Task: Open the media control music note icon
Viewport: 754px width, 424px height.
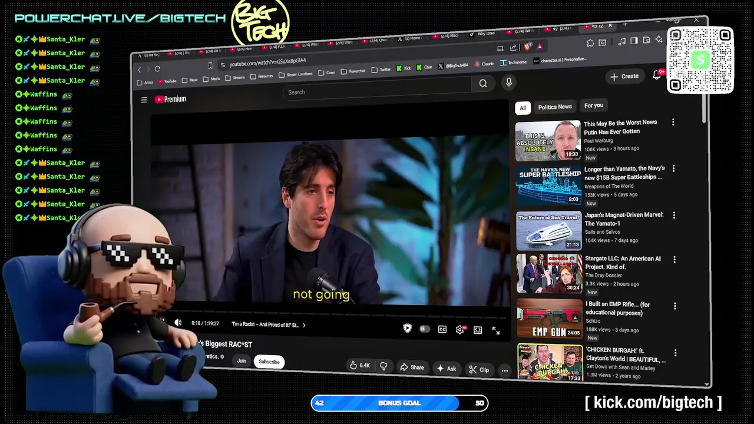Action: tap(622, 41)
